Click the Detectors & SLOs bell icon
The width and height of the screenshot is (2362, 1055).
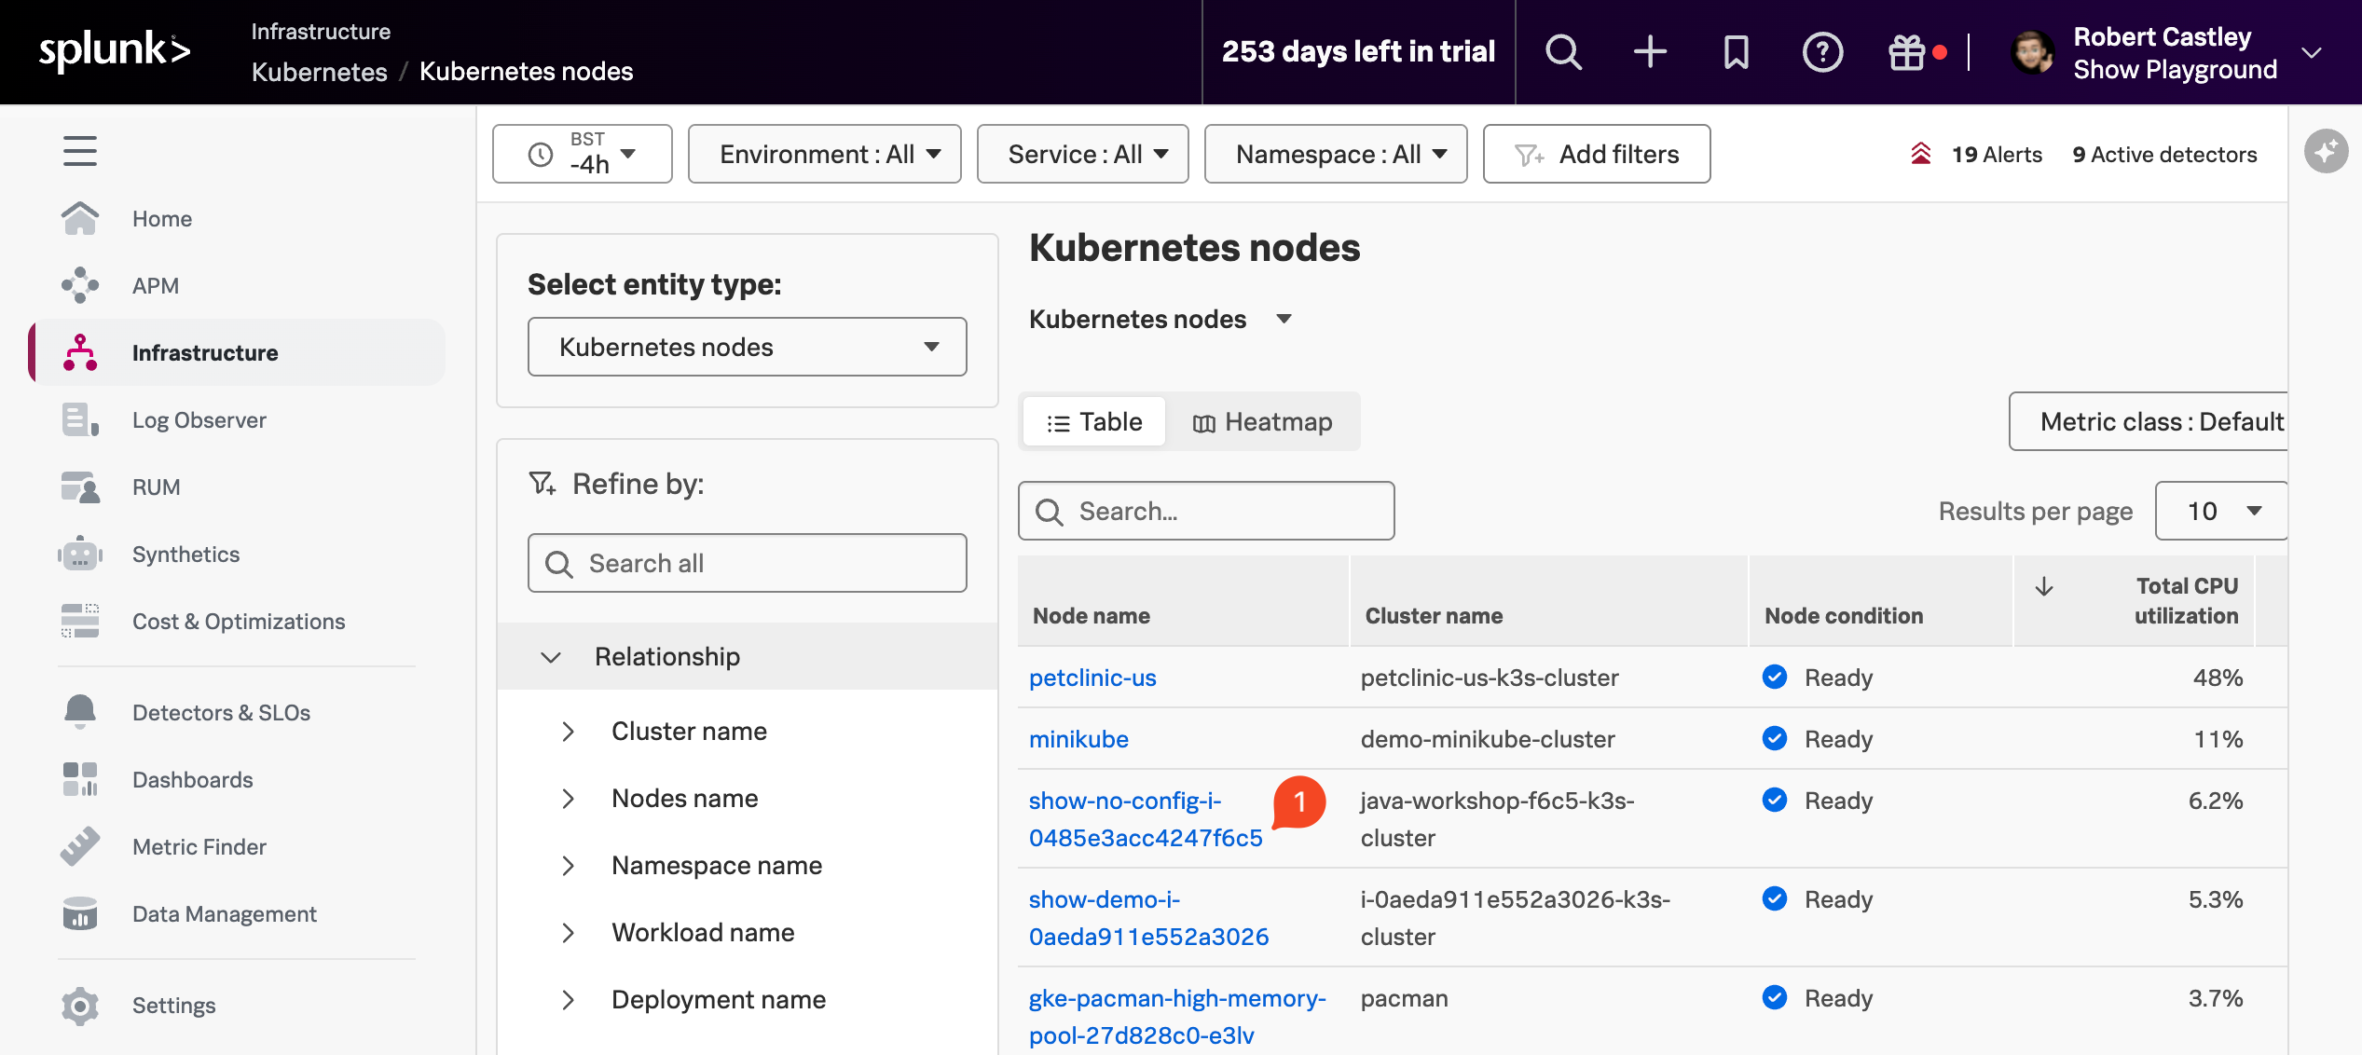pos(80,712)
